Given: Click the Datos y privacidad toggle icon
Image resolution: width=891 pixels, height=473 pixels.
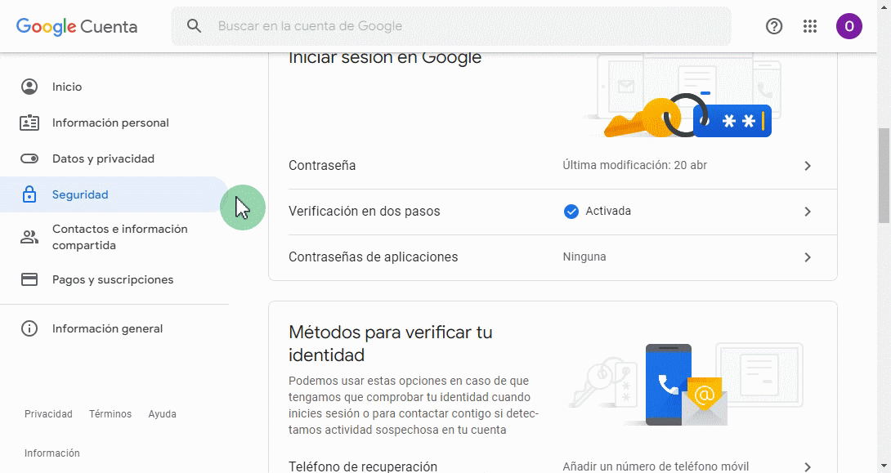Looking at the screenshot, I should [x=29, y=158].
